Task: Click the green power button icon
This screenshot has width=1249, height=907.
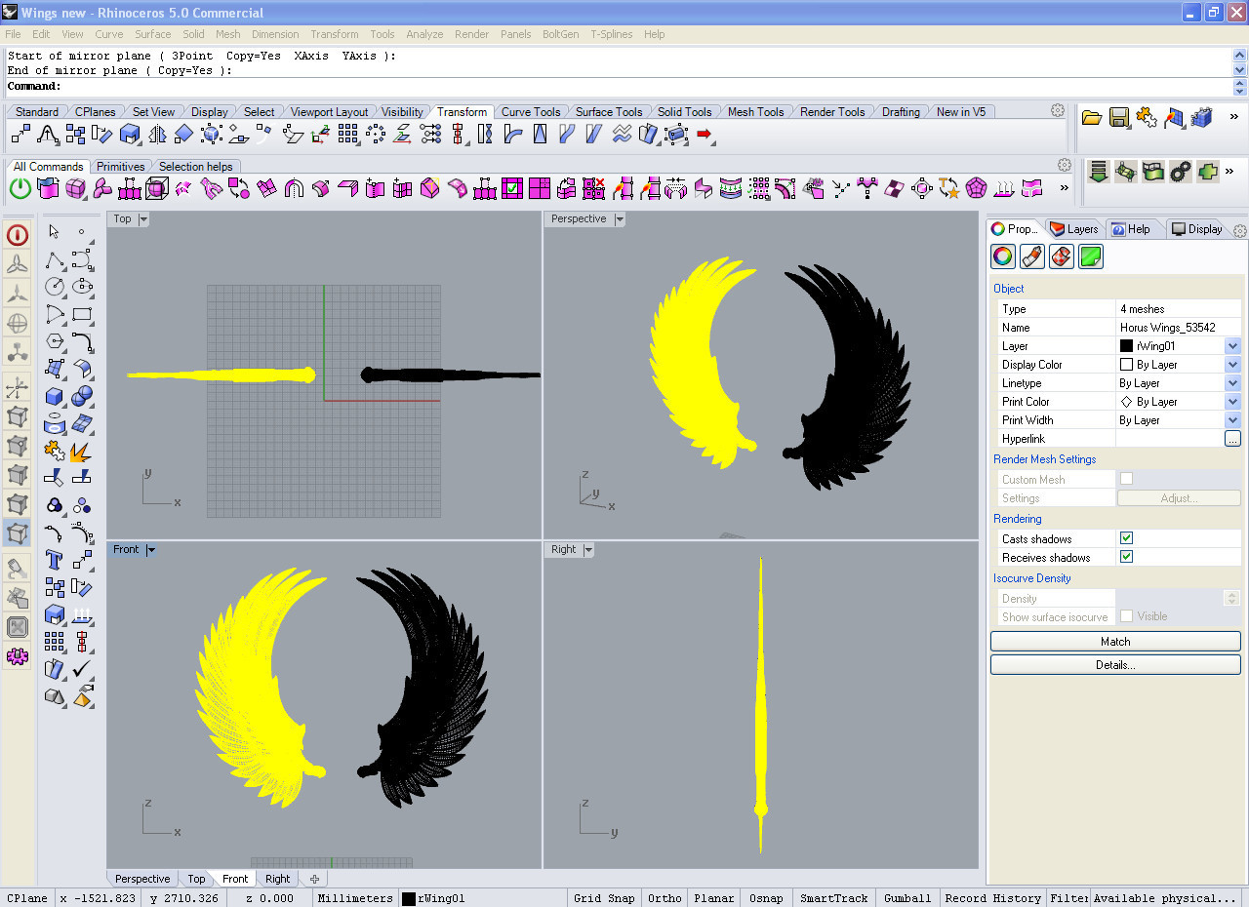Action: pos(20,188)
